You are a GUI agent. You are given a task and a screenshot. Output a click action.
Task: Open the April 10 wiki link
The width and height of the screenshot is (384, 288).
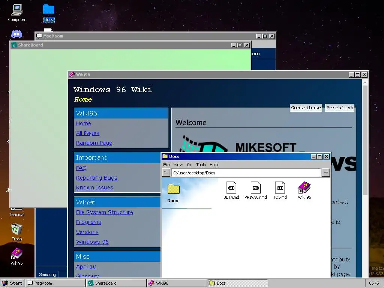click(86, 267)
